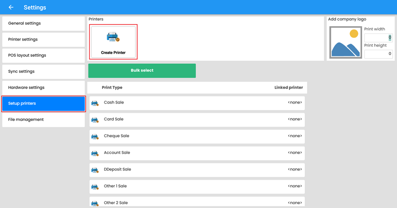Select Sync settings in the sidebar

(43, 71)
